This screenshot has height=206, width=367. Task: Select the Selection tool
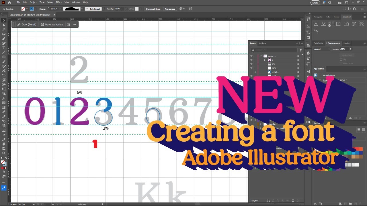pos(4,21)
